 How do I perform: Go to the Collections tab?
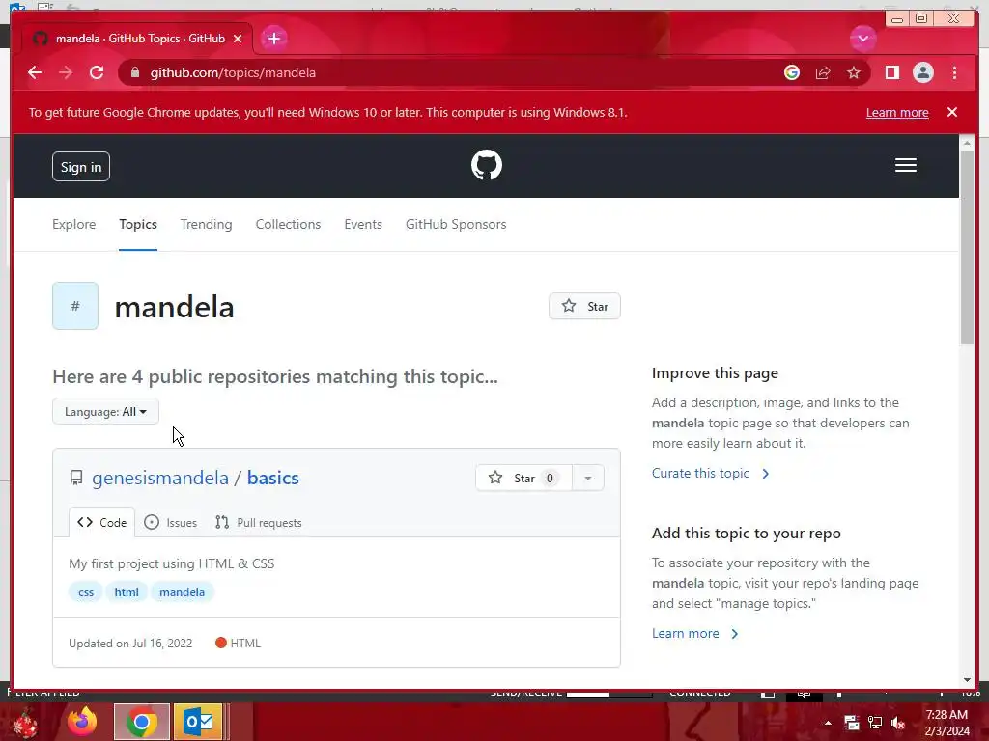tap(288, 224)
